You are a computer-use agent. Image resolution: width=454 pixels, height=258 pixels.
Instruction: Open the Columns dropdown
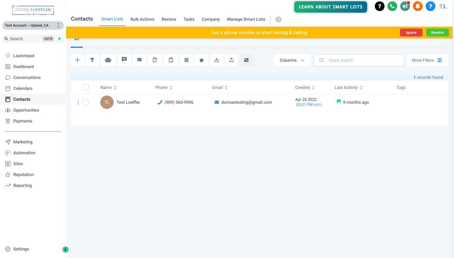click(x=291, y=60)
